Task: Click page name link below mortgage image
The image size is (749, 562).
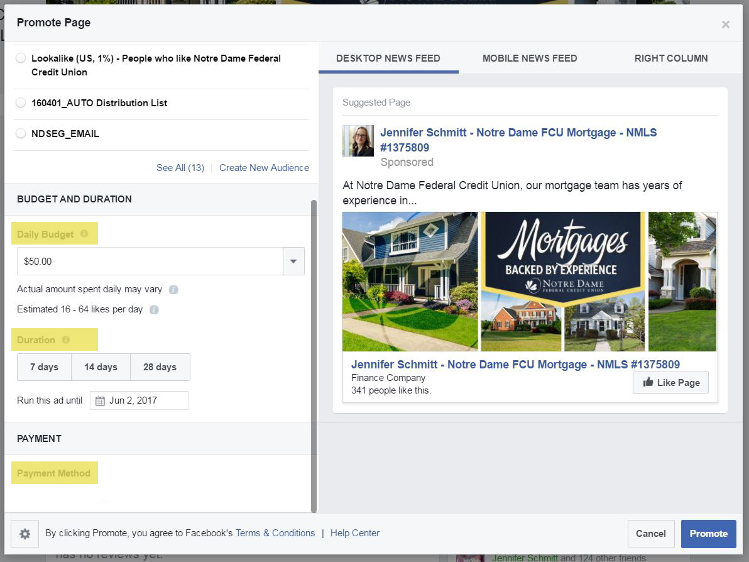Action: click(x=515, y=364)
